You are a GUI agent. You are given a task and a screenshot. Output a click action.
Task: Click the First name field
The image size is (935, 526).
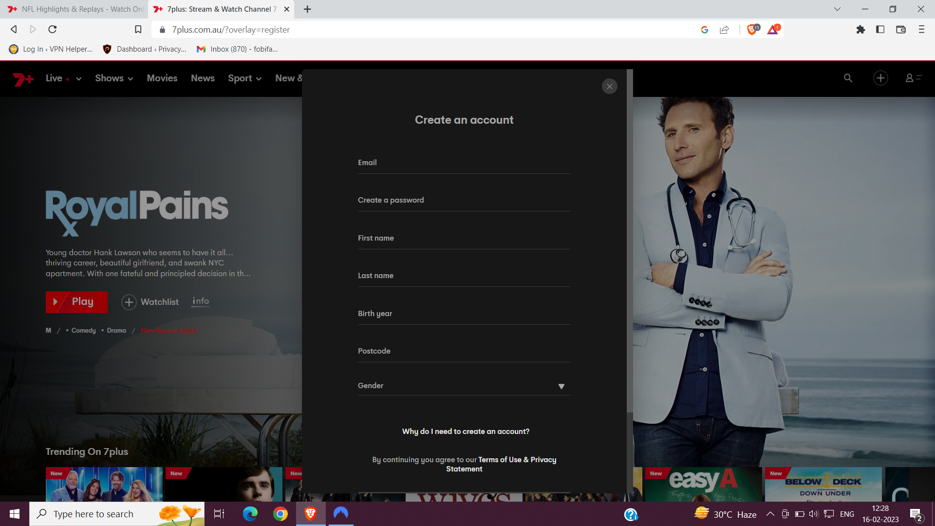coord(464,238)
